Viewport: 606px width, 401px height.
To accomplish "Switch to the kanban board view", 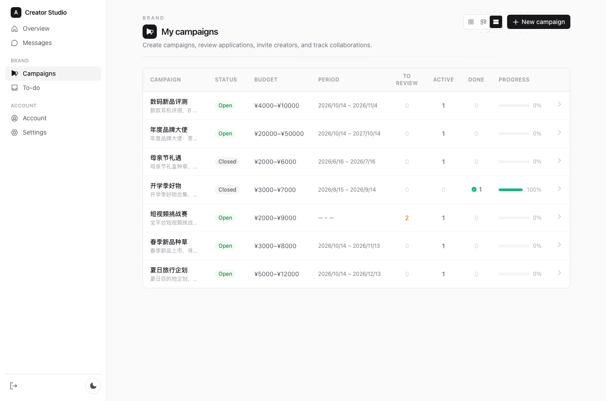I will 483,22.
